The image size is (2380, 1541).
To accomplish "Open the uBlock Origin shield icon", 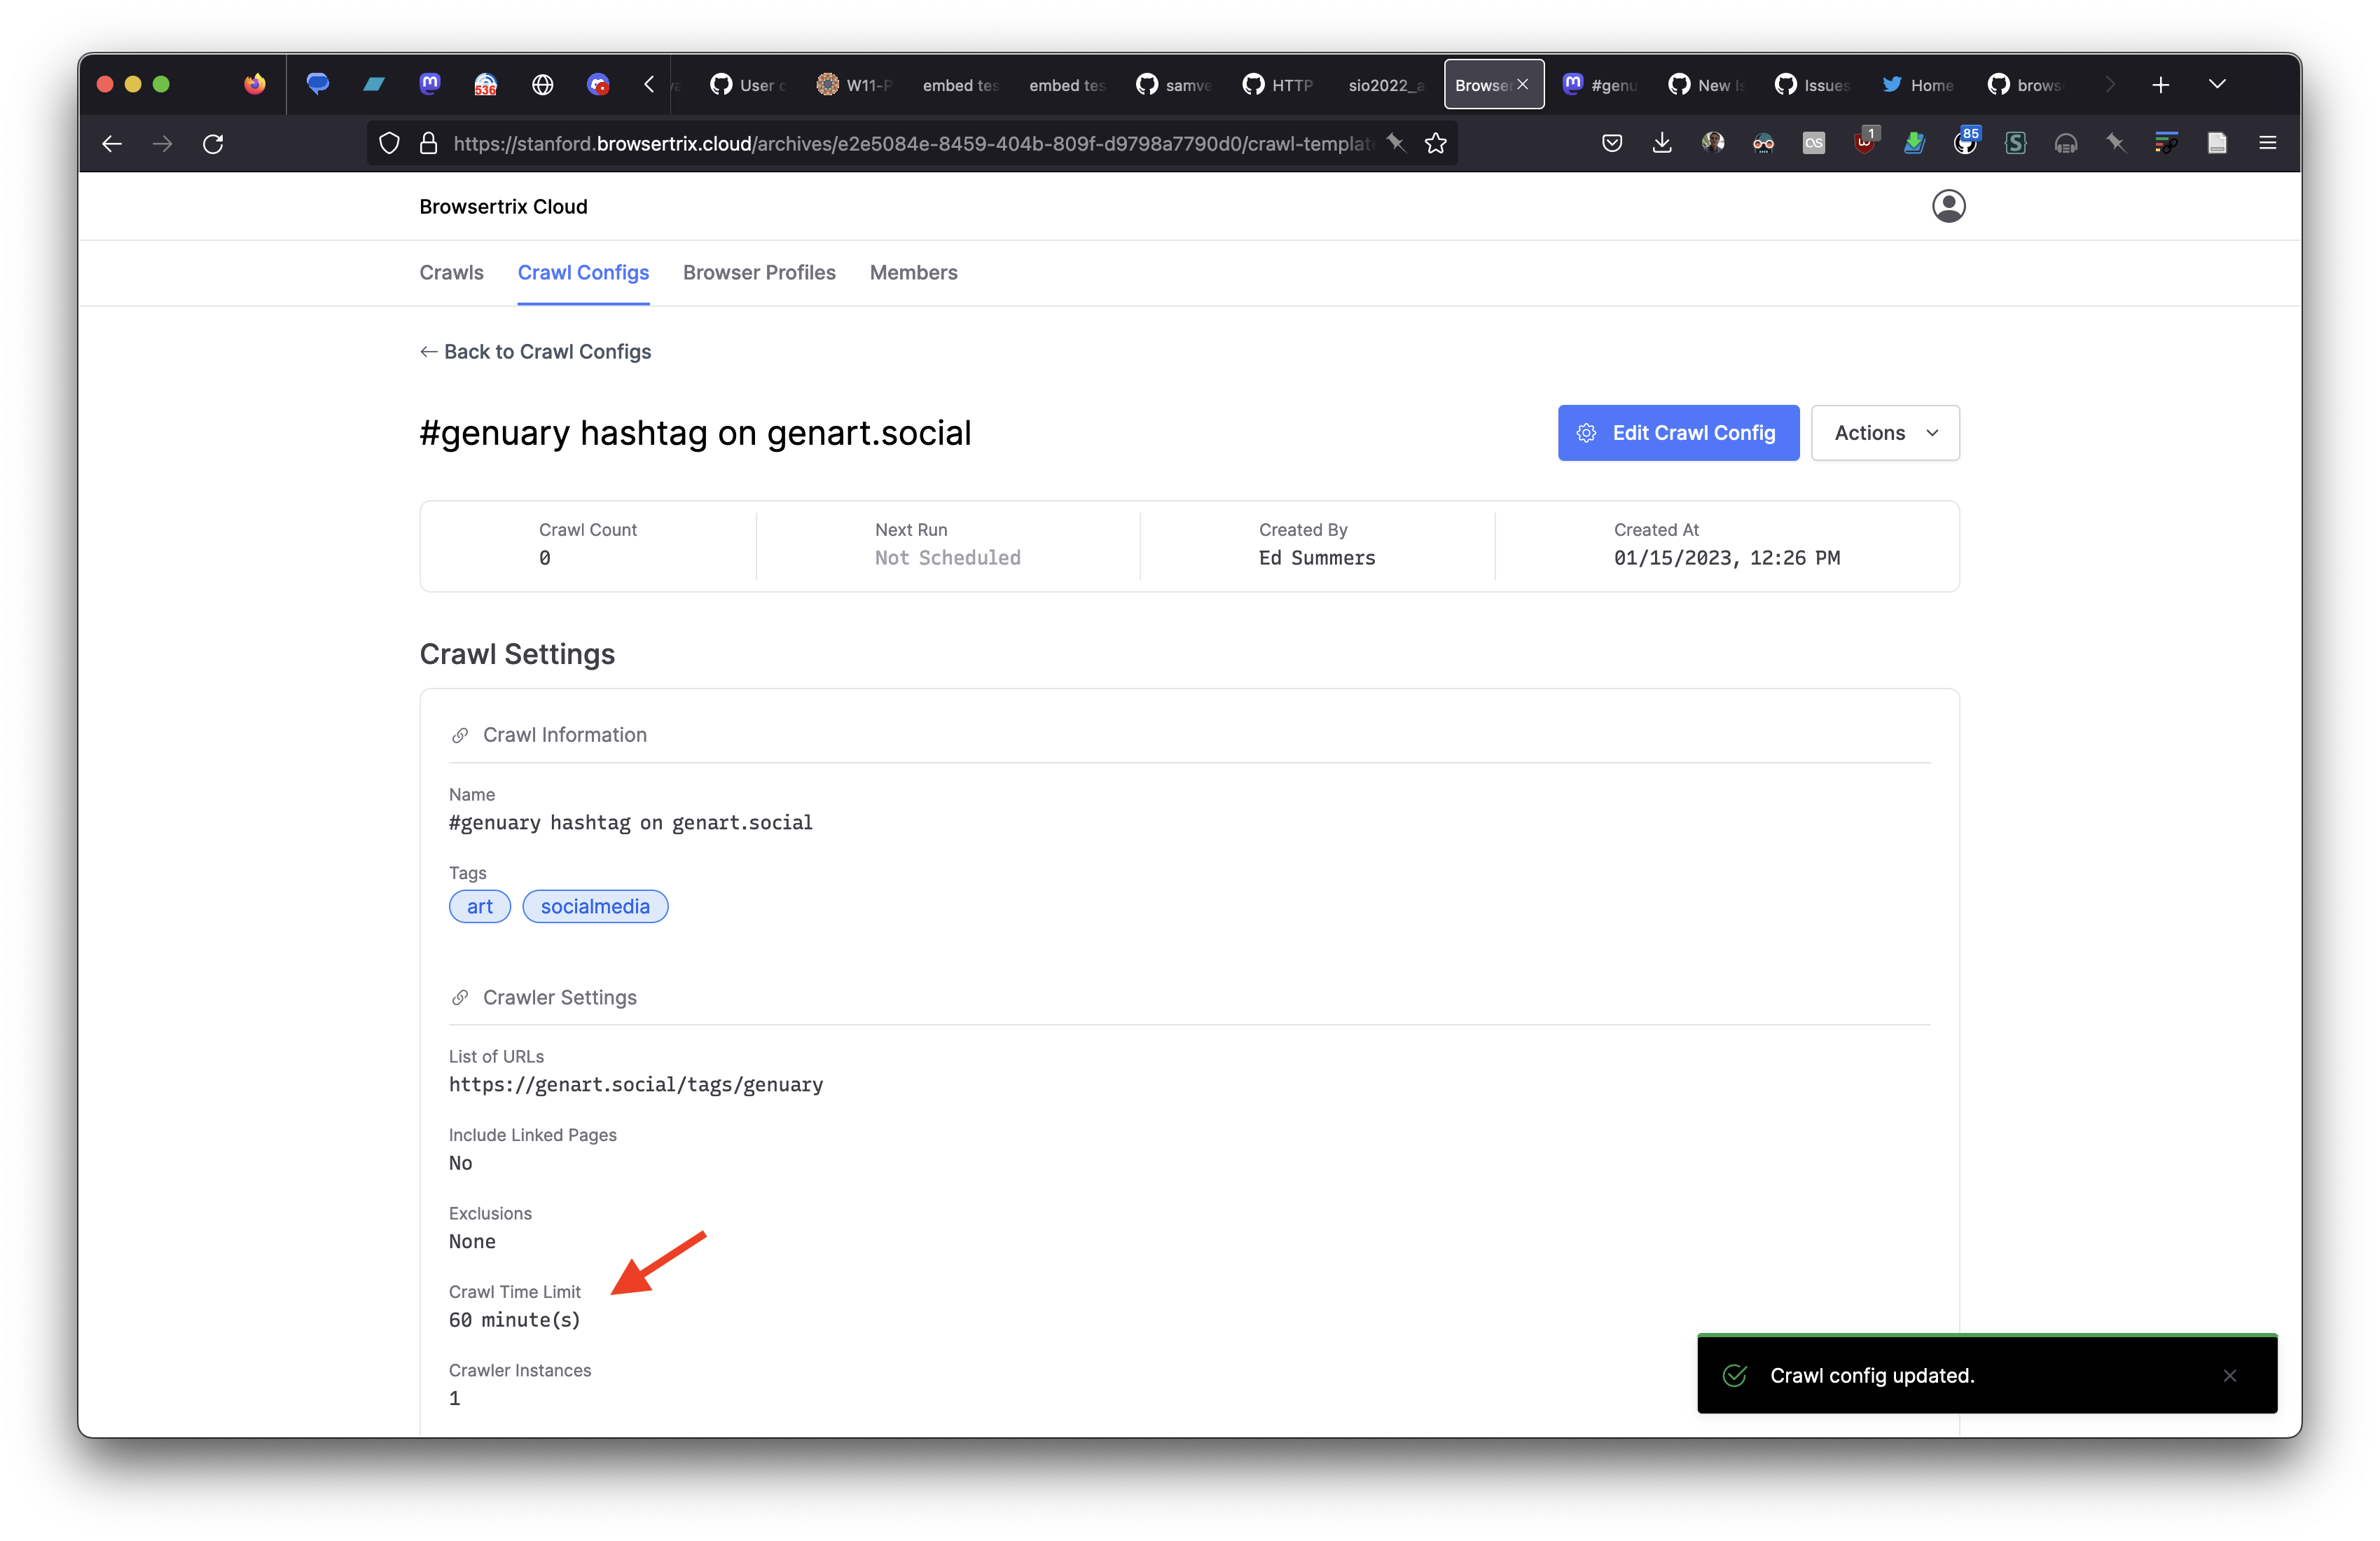I will click(1865, 143).
